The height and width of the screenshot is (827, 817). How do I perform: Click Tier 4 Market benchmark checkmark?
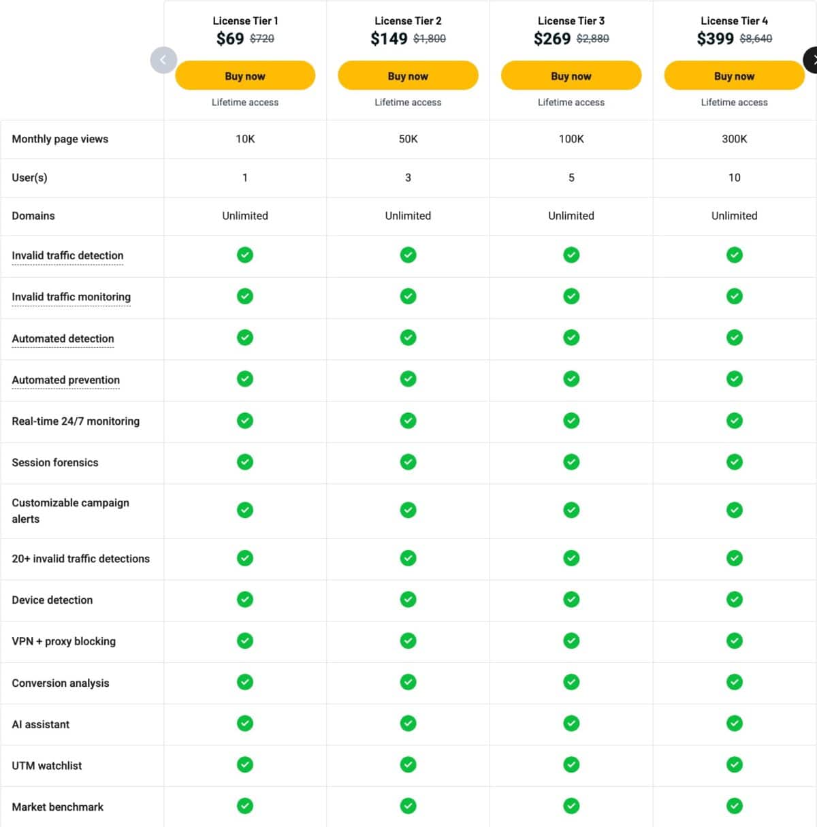(734, 807)
